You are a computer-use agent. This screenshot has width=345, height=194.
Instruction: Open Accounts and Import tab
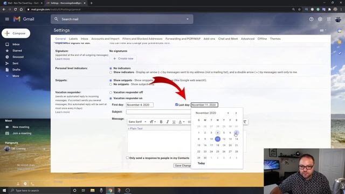tap(105, 39)
